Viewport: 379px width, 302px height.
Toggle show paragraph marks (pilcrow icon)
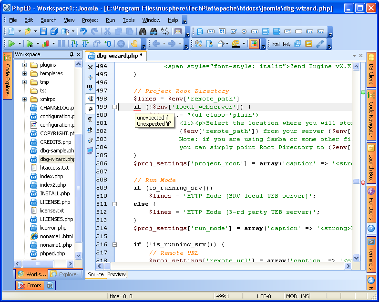(90, 119)
